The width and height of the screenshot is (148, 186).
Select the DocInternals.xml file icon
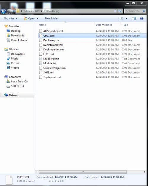pyautogui.click(x=41, y=45)
